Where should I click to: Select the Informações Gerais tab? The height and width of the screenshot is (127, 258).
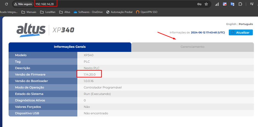click(x=70, y=47)
